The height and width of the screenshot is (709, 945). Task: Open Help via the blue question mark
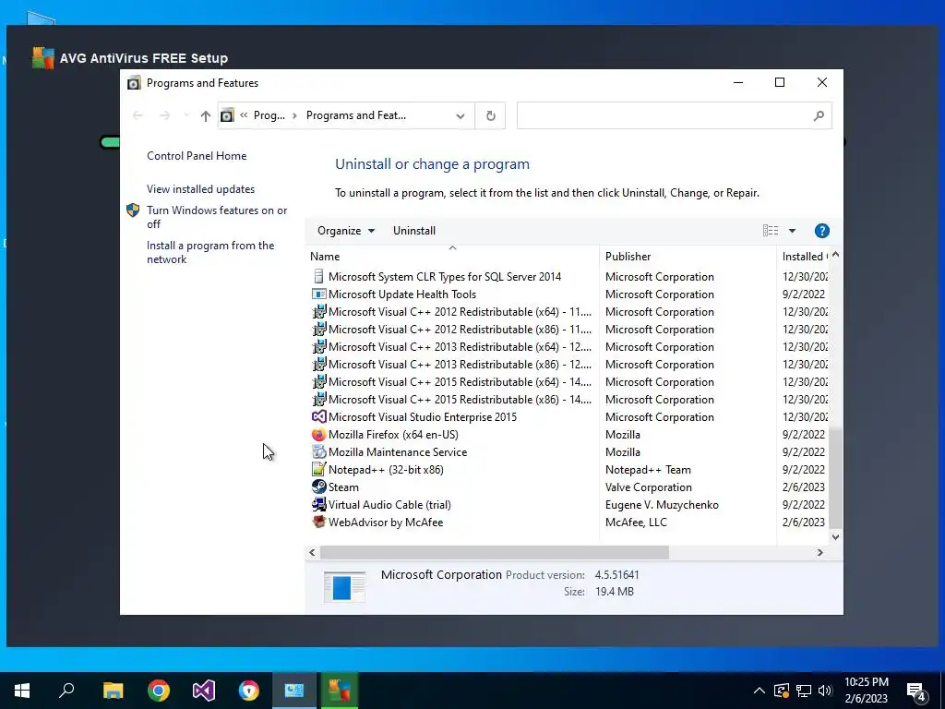tap(822, 230)
